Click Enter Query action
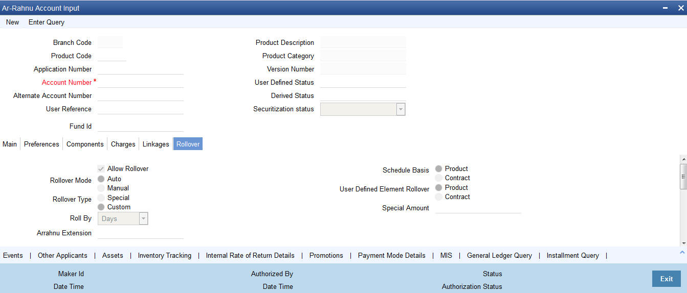The image size is (687, 293). 47,22
